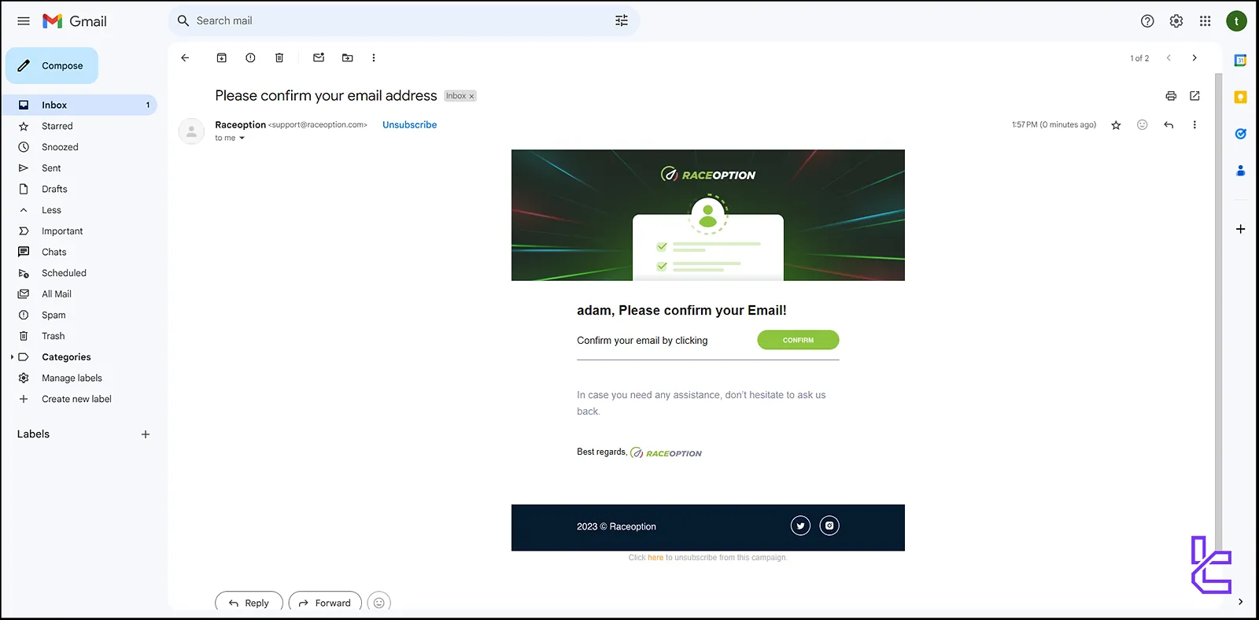Open the Google apps grid

pyautogui.click(x=1205, y=21)
